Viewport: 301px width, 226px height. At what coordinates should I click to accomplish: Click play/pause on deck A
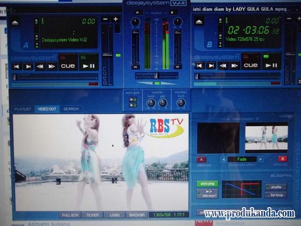(x=88, y=66)
